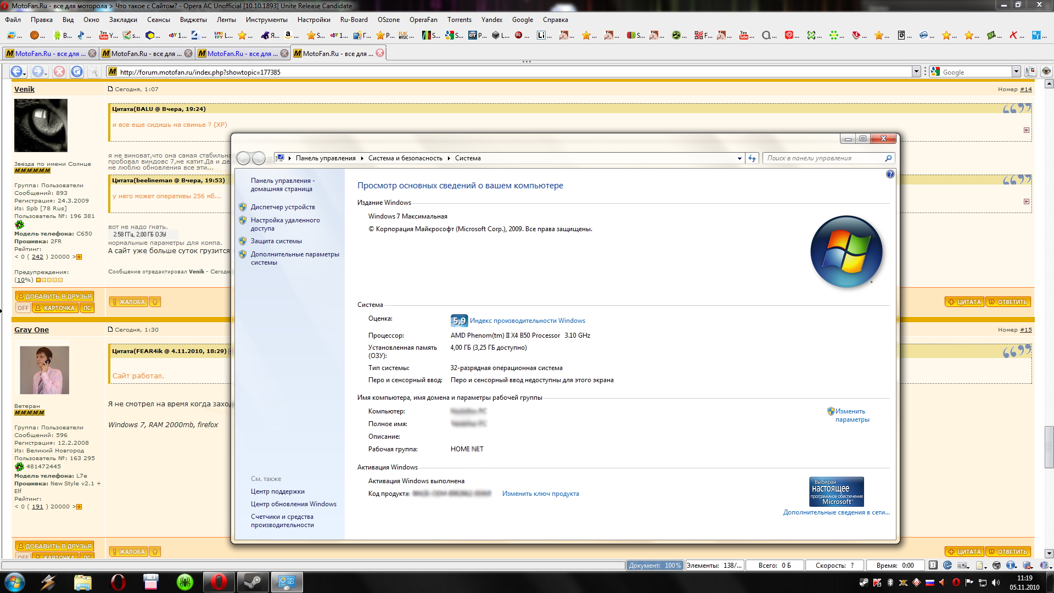Click Bluetooth icon in system tray
Viewport: 1054px width, 593px height.
(x=890, y=583)
